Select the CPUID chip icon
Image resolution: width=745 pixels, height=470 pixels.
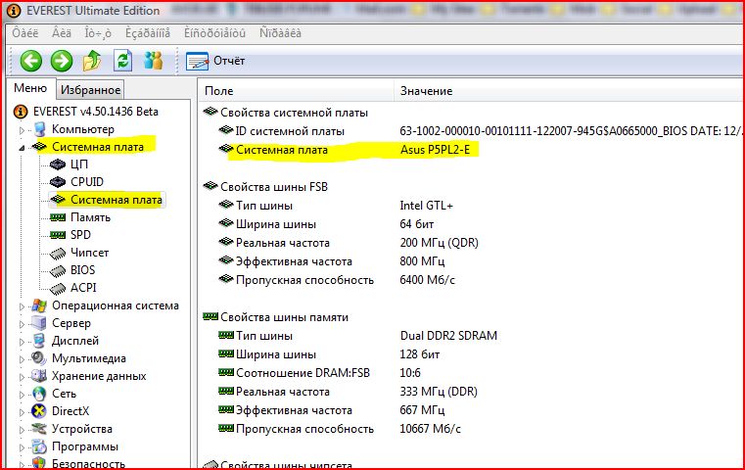pyautogui.click(x=58, y=182)
